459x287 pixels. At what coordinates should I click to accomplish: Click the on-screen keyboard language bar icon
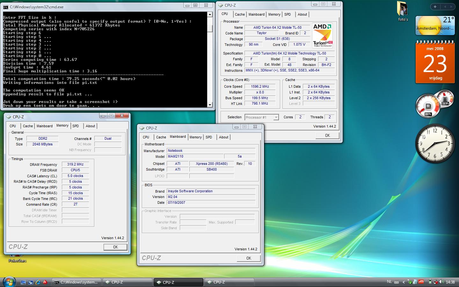pos(396,282)
